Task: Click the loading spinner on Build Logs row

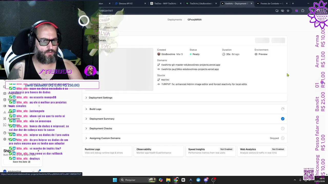Action: tap(283, 109)
